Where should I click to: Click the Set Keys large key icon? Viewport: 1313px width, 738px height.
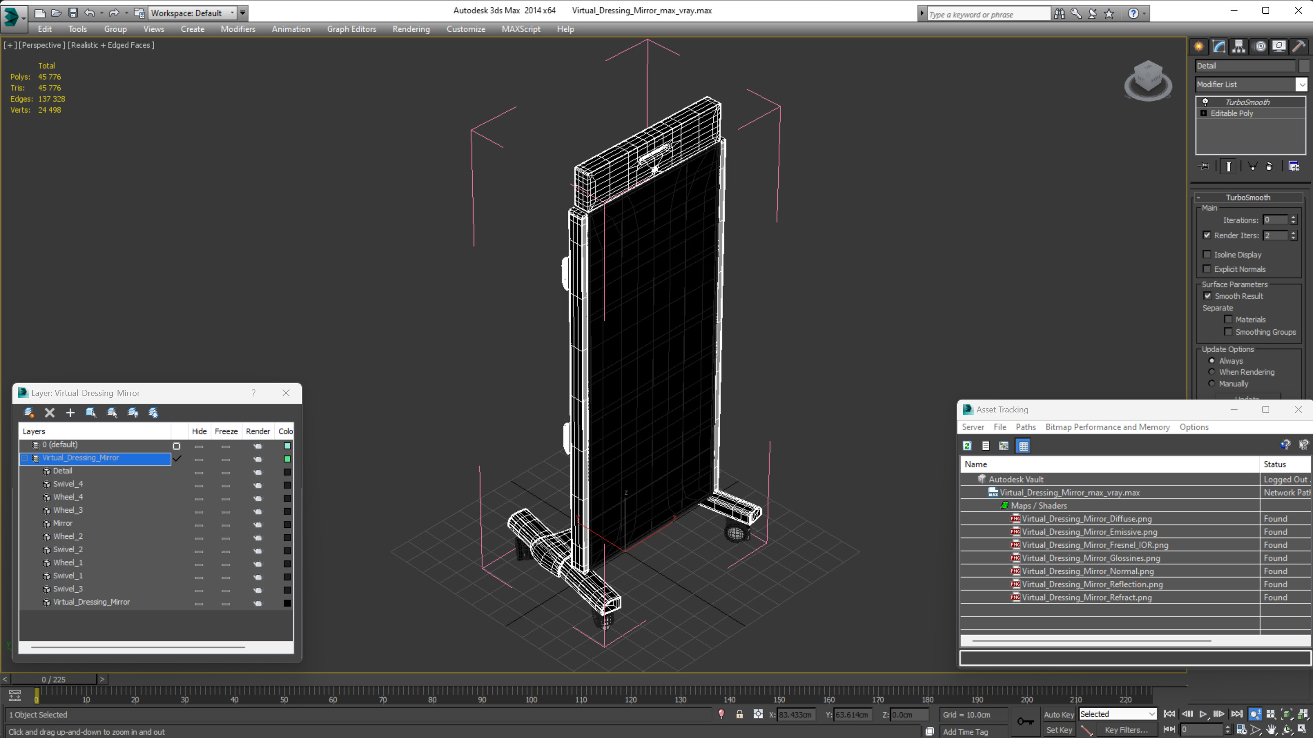click(1025, 721)
